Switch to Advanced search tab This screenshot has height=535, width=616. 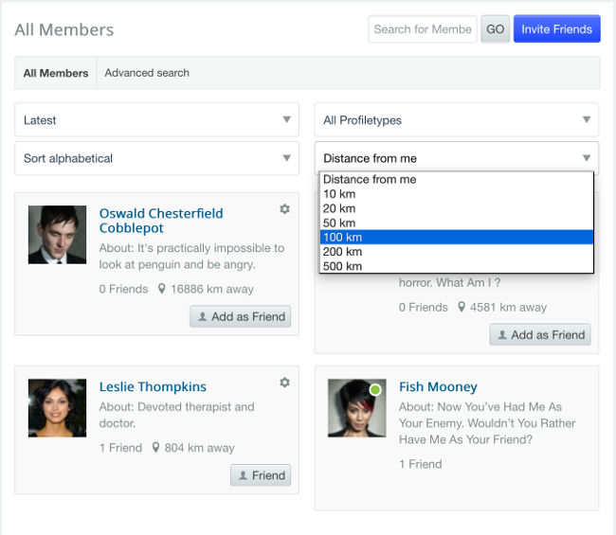pyautogui.click(x=147, y=73)
